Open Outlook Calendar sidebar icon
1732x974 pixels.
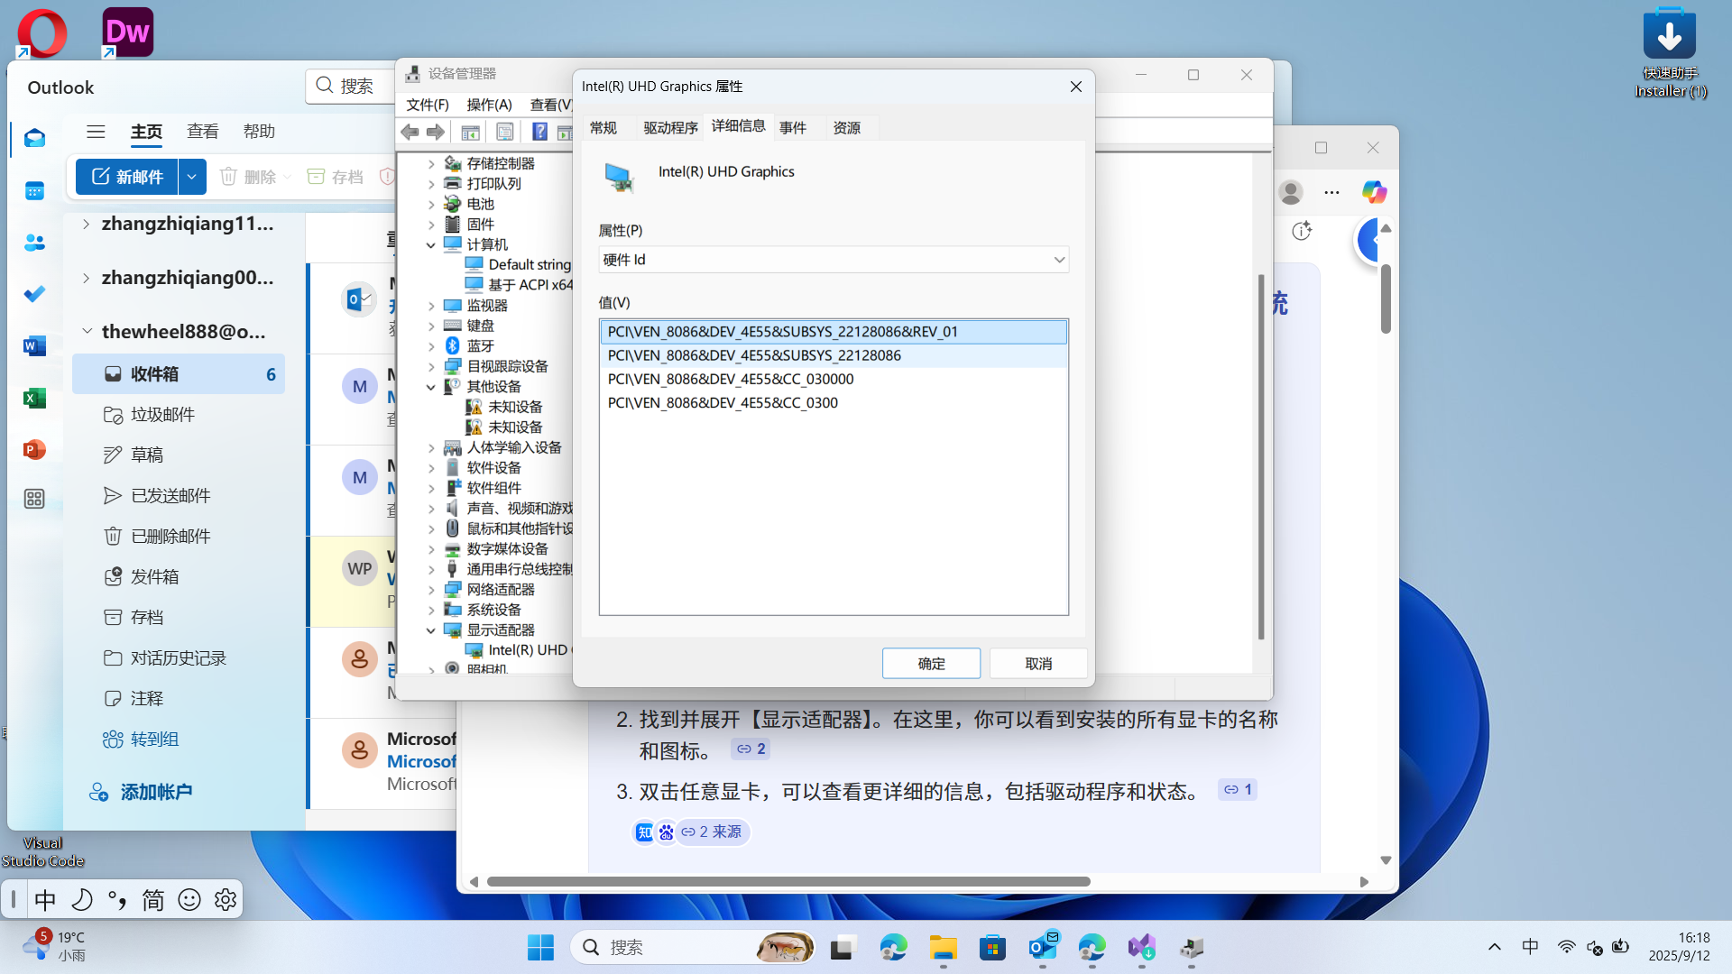pyautogui.click(x=34, y=191)
